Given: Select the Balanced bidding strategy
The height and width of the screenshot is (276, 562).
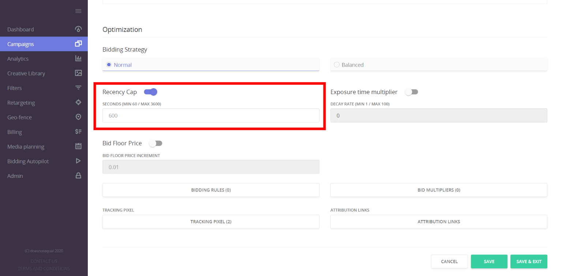Looking at the screenshot, I should click(337, 64).
